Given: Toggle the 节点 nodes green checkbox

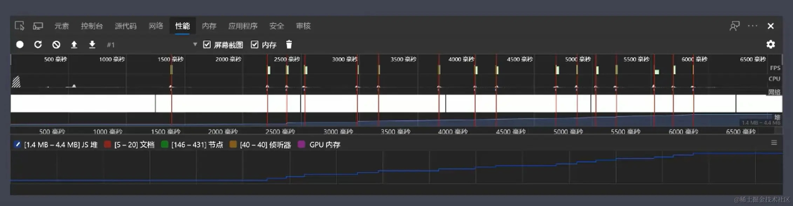Looking at the screenshot, I should 164,144.
